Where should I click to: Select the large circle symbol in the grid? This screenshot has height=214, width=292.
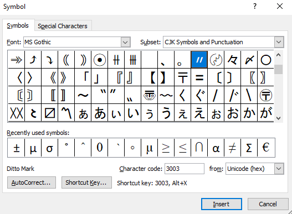pyautogui.click(x=266, y=60)
